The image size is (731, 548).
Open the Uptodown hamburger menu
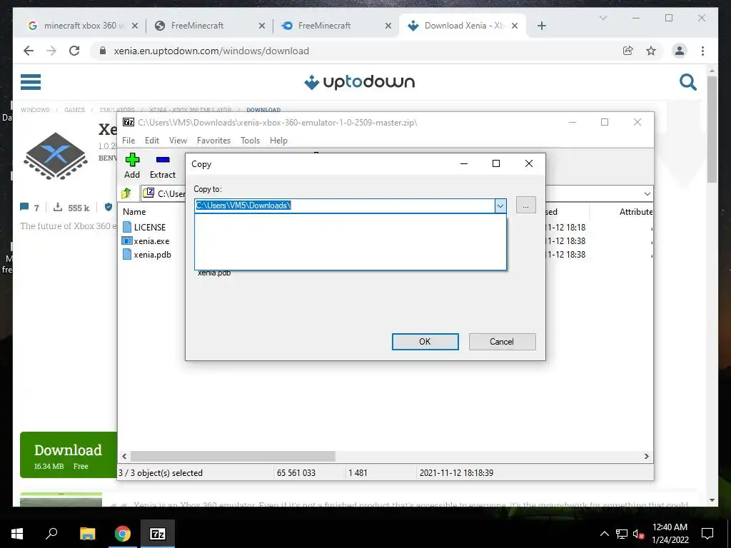point(31,82)
